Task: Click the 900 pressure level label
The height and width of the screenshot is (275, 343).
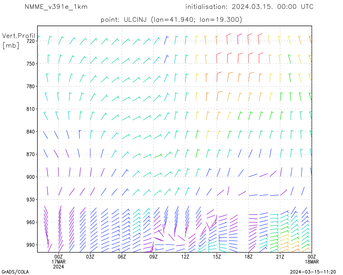Action: tap(31, 177)
